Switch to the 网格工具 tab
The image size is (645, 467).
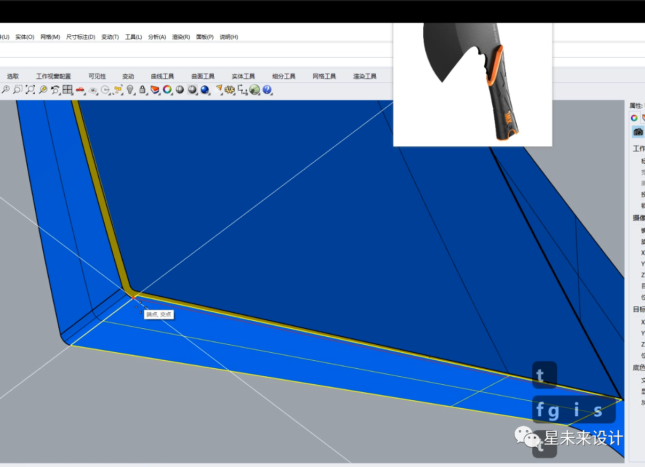click(x=324, y=76)
